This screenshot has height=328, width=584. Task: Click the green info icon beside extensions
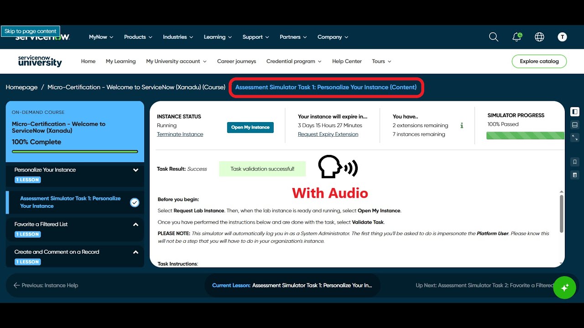coord(462,125)
